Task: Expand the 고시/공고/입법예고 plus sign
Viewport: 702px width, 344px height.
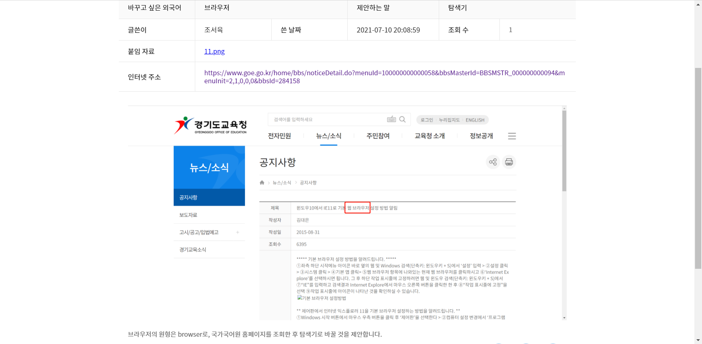Action: click(238, 232)
